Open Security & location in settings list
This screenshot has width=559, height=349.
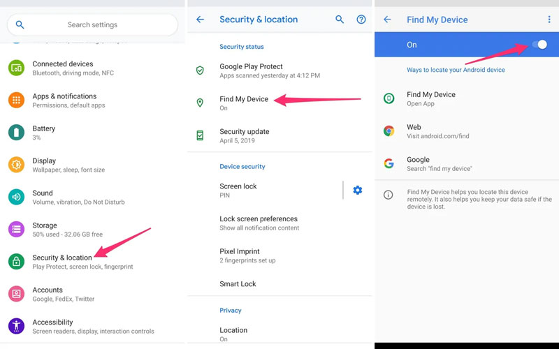pyautogui.click(x=62, y=262)
